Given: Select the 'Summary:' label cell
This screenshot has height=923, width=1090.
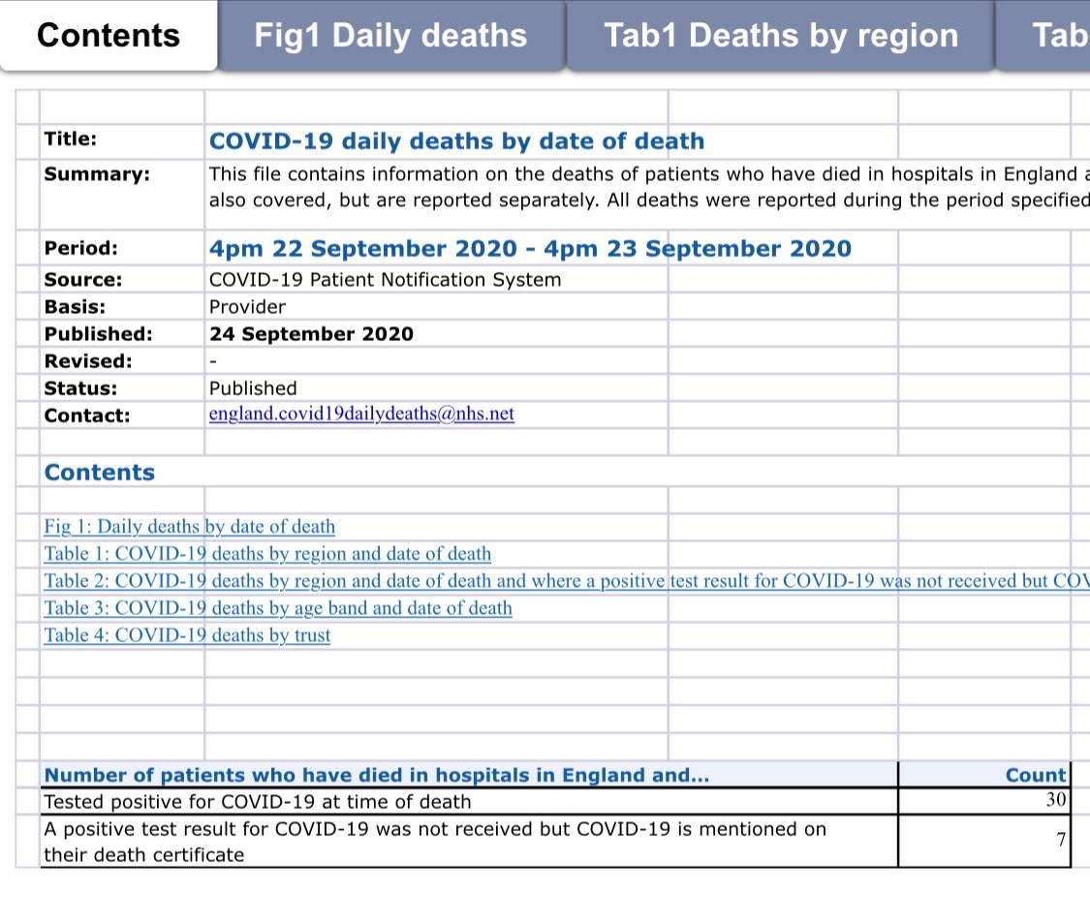Looking at the screenshot, I should tap(122, 195).
